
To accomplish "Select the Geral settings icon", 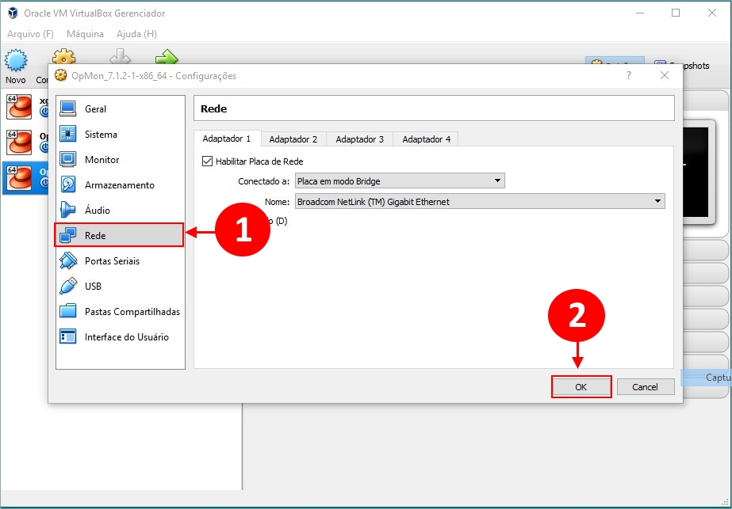I will [68, 109].
